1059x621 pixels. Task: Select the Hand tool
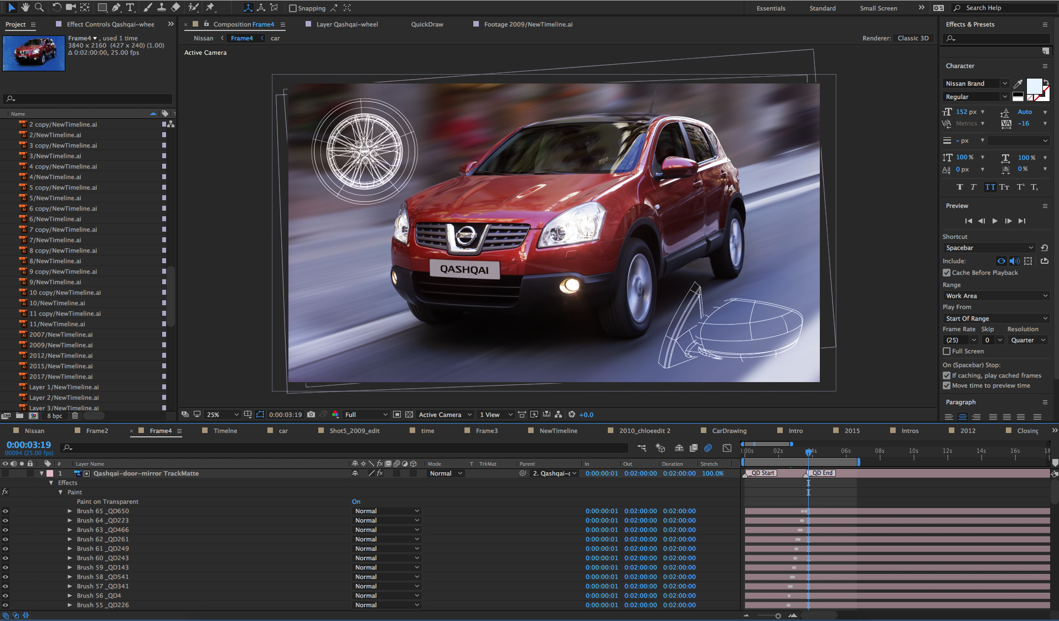click(25, 8)
